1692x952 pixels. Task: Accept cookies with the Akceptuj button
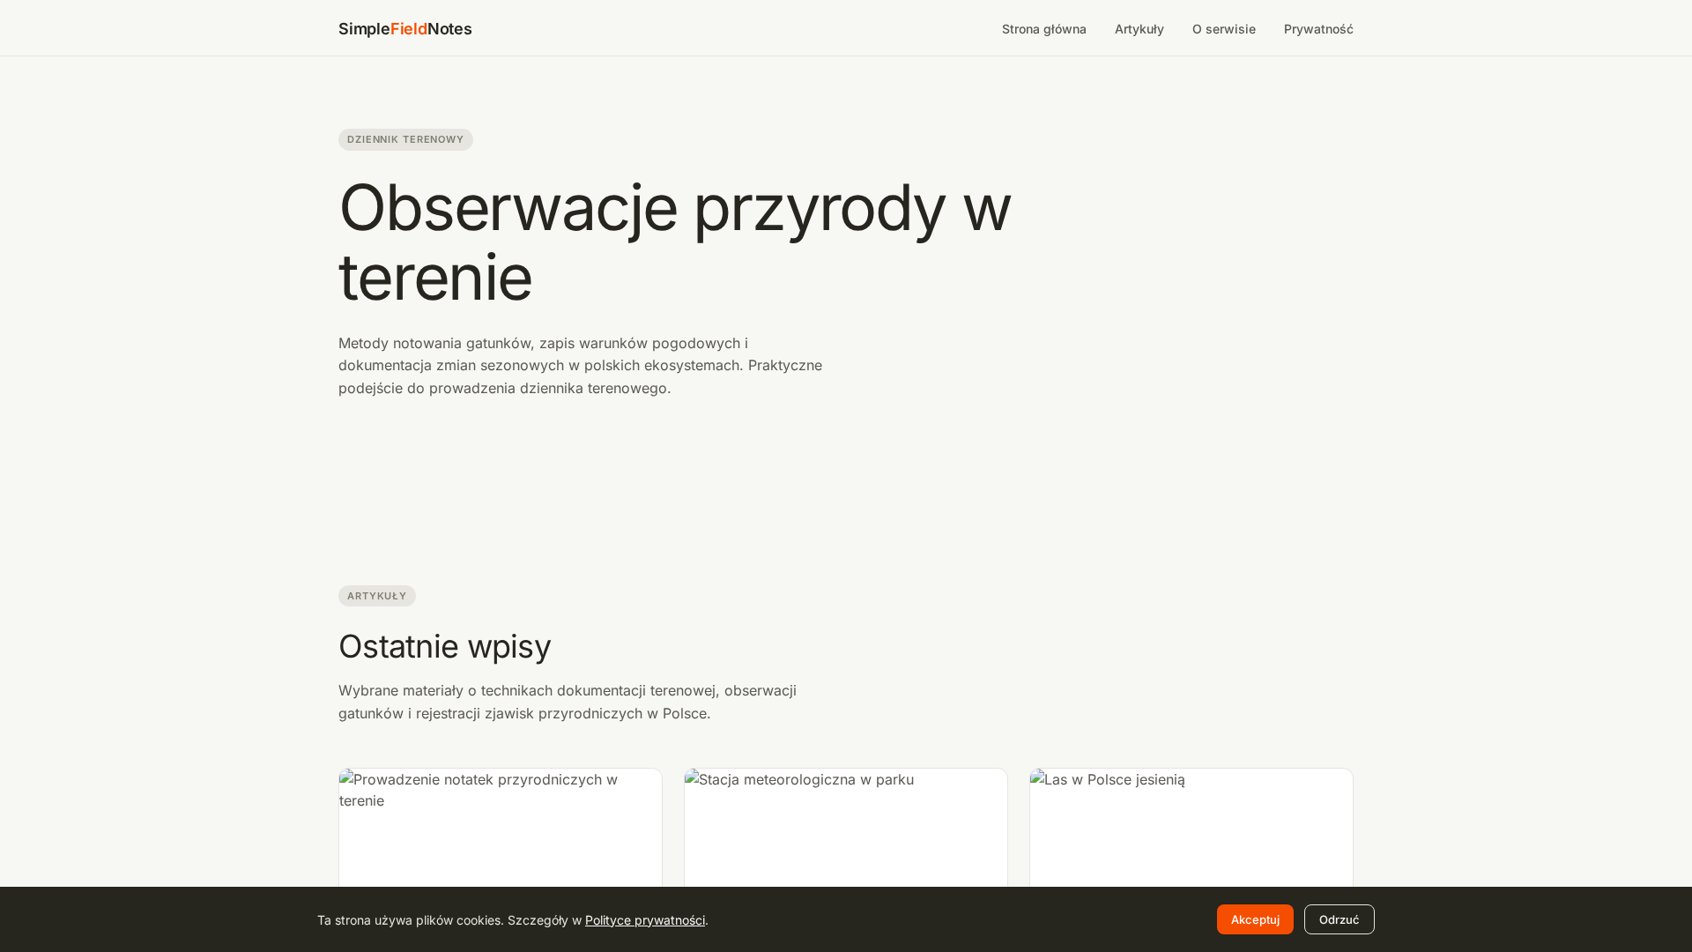[1255, 919]
